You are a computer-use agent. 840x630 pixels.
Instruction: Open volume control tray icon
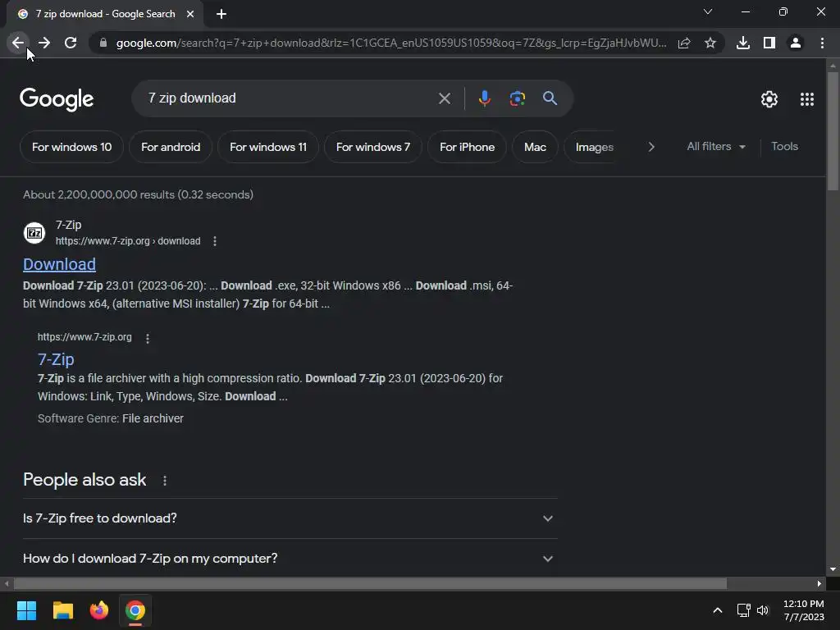[763, 610]
